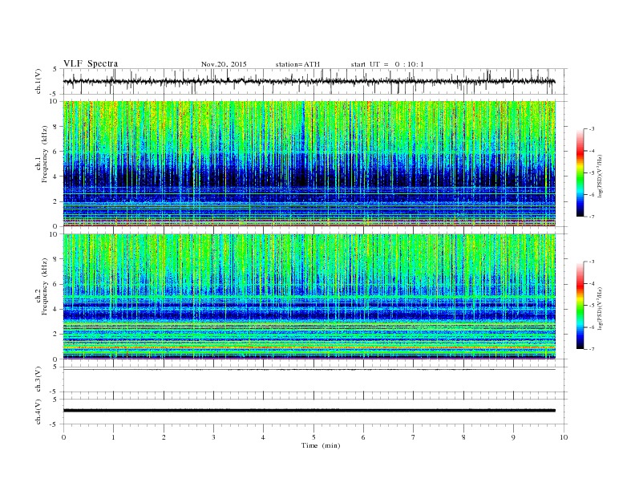The width and height of the screenshot is (635, 491).
Task: Click time axis tick label "10"
Action: [564, 437]
